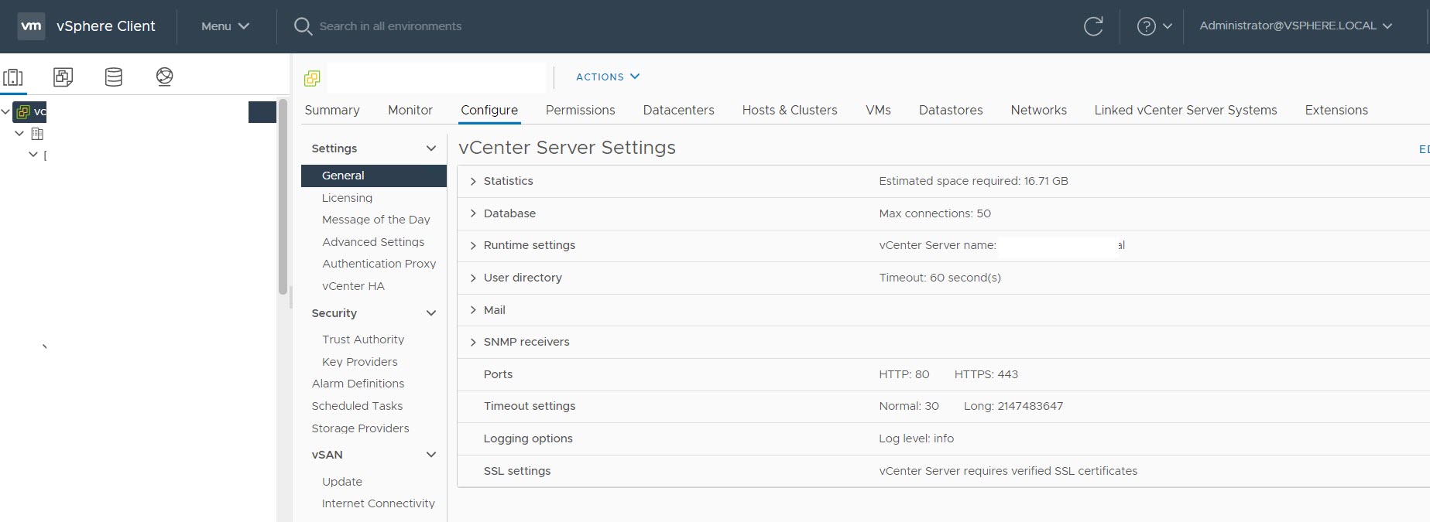Switch to the Datastores tab
The width and height of the screenshot is (1430, 522).
[x=950, y=110]
